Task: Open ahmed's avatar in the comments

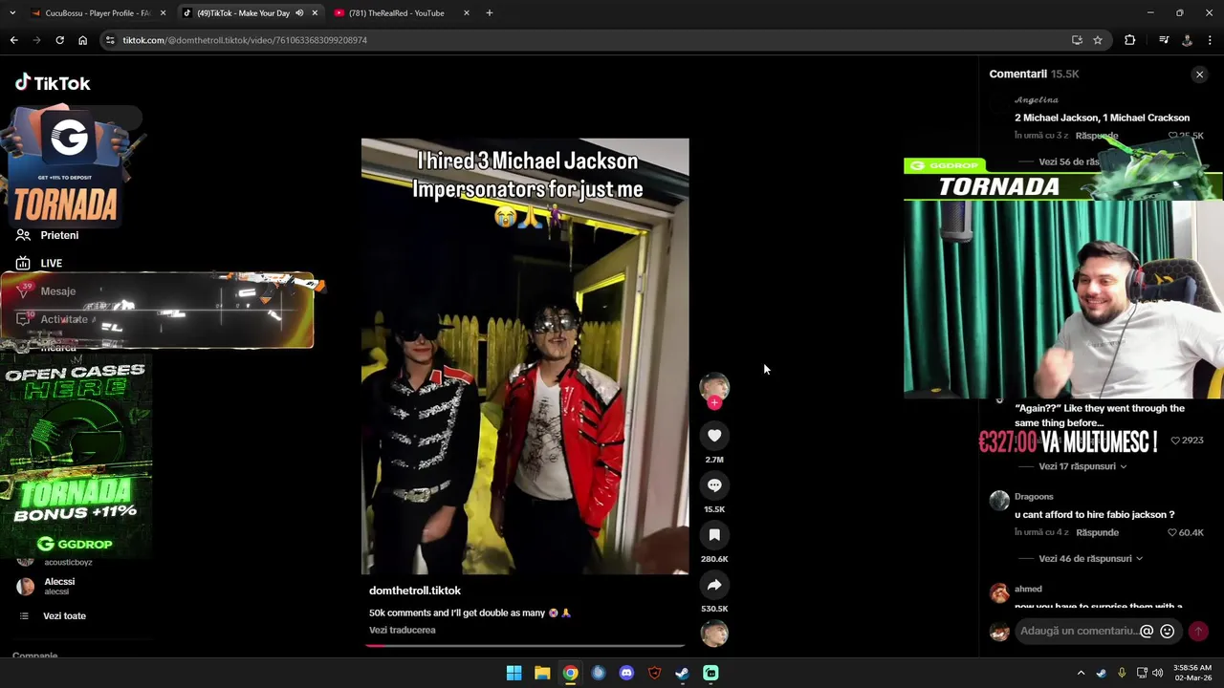Action: [x=999, y=593]
